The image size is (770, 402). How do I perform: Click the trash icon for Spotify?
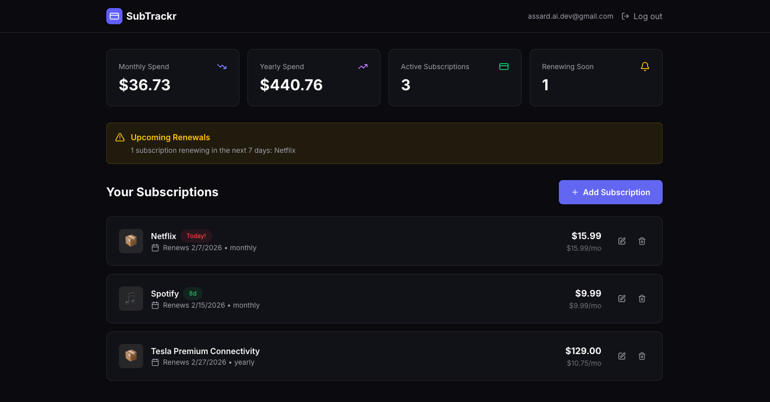pyautogui.click(x=641, y=298)
